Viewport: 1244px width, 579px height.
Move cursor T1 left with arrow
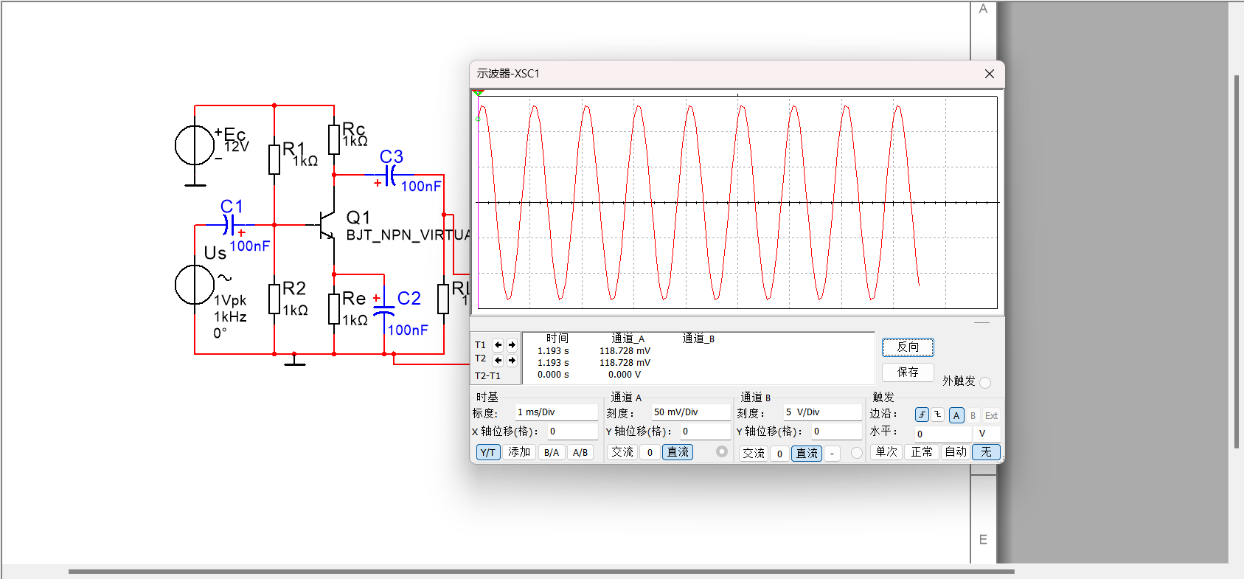(x=498, y=345)
